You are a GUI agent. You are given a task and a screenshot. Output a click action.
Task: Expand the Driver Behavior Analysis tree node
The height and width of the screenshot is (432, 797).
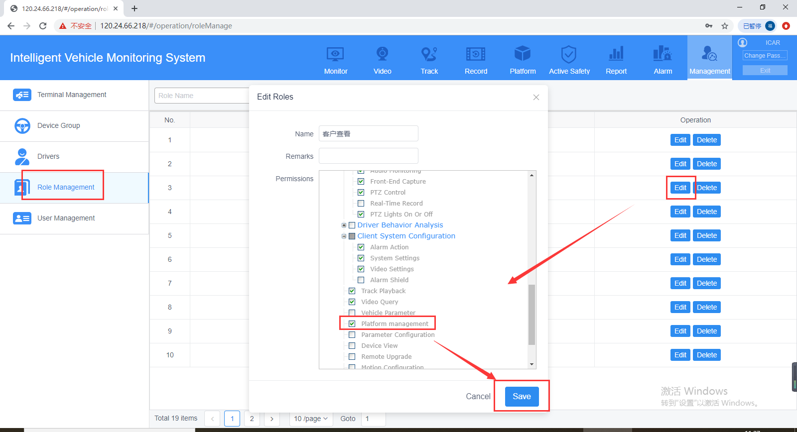344,225
